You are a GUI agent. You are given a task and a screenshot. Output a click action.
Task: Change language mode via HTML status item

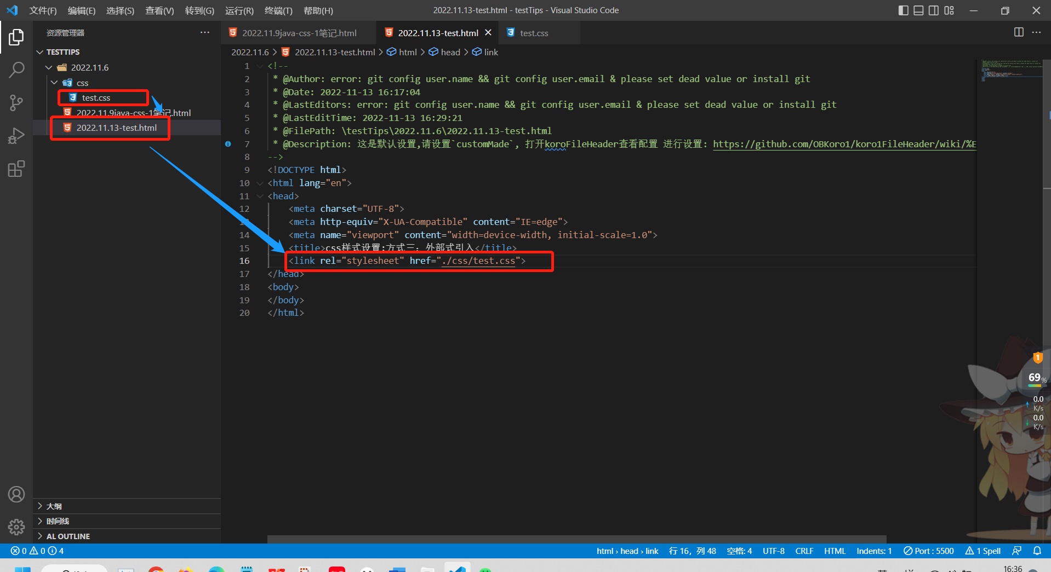coord(835,551)
